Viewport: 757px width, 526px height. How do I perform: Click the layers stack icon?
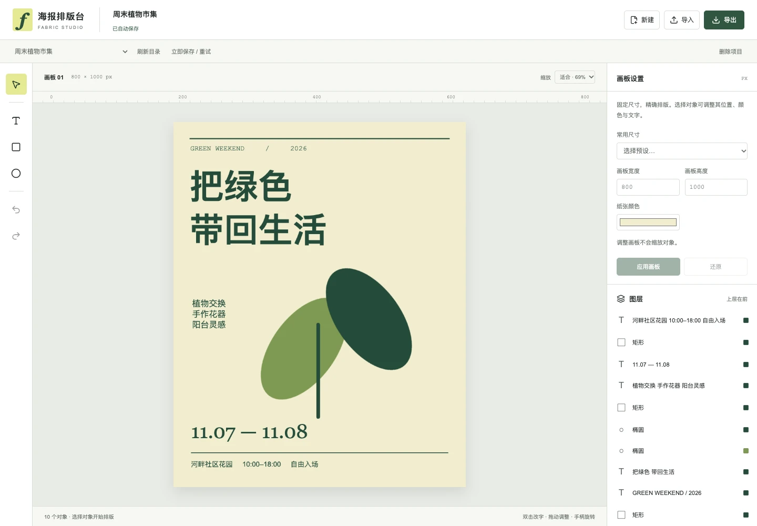coord(621,299)
